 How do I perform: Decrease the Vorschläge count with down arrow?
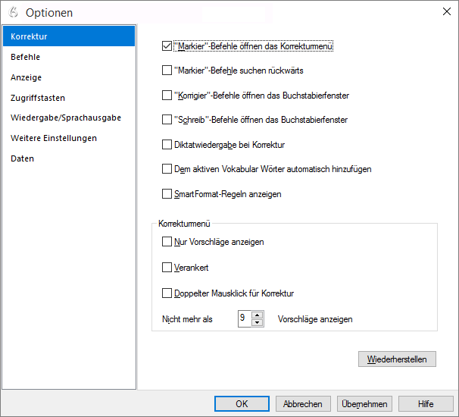pyautogui.click(x=258, y=323)
